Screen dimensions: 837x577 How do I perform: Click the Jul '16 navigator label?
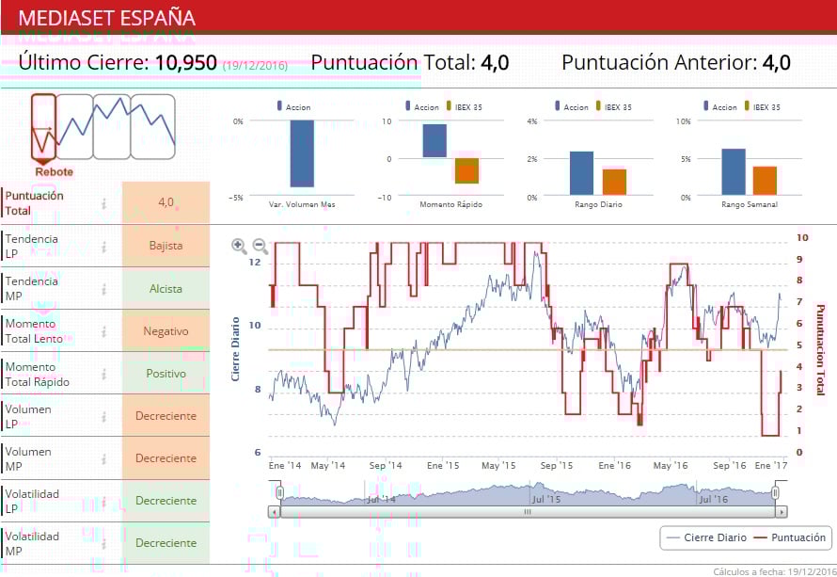[x=713, y=499]
